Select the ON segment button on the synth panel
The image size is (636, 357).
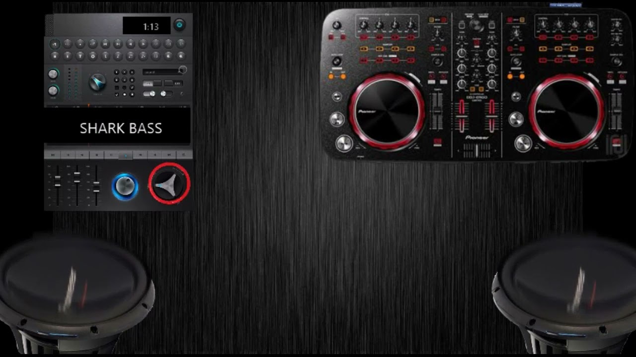click(x=152, y=83)
